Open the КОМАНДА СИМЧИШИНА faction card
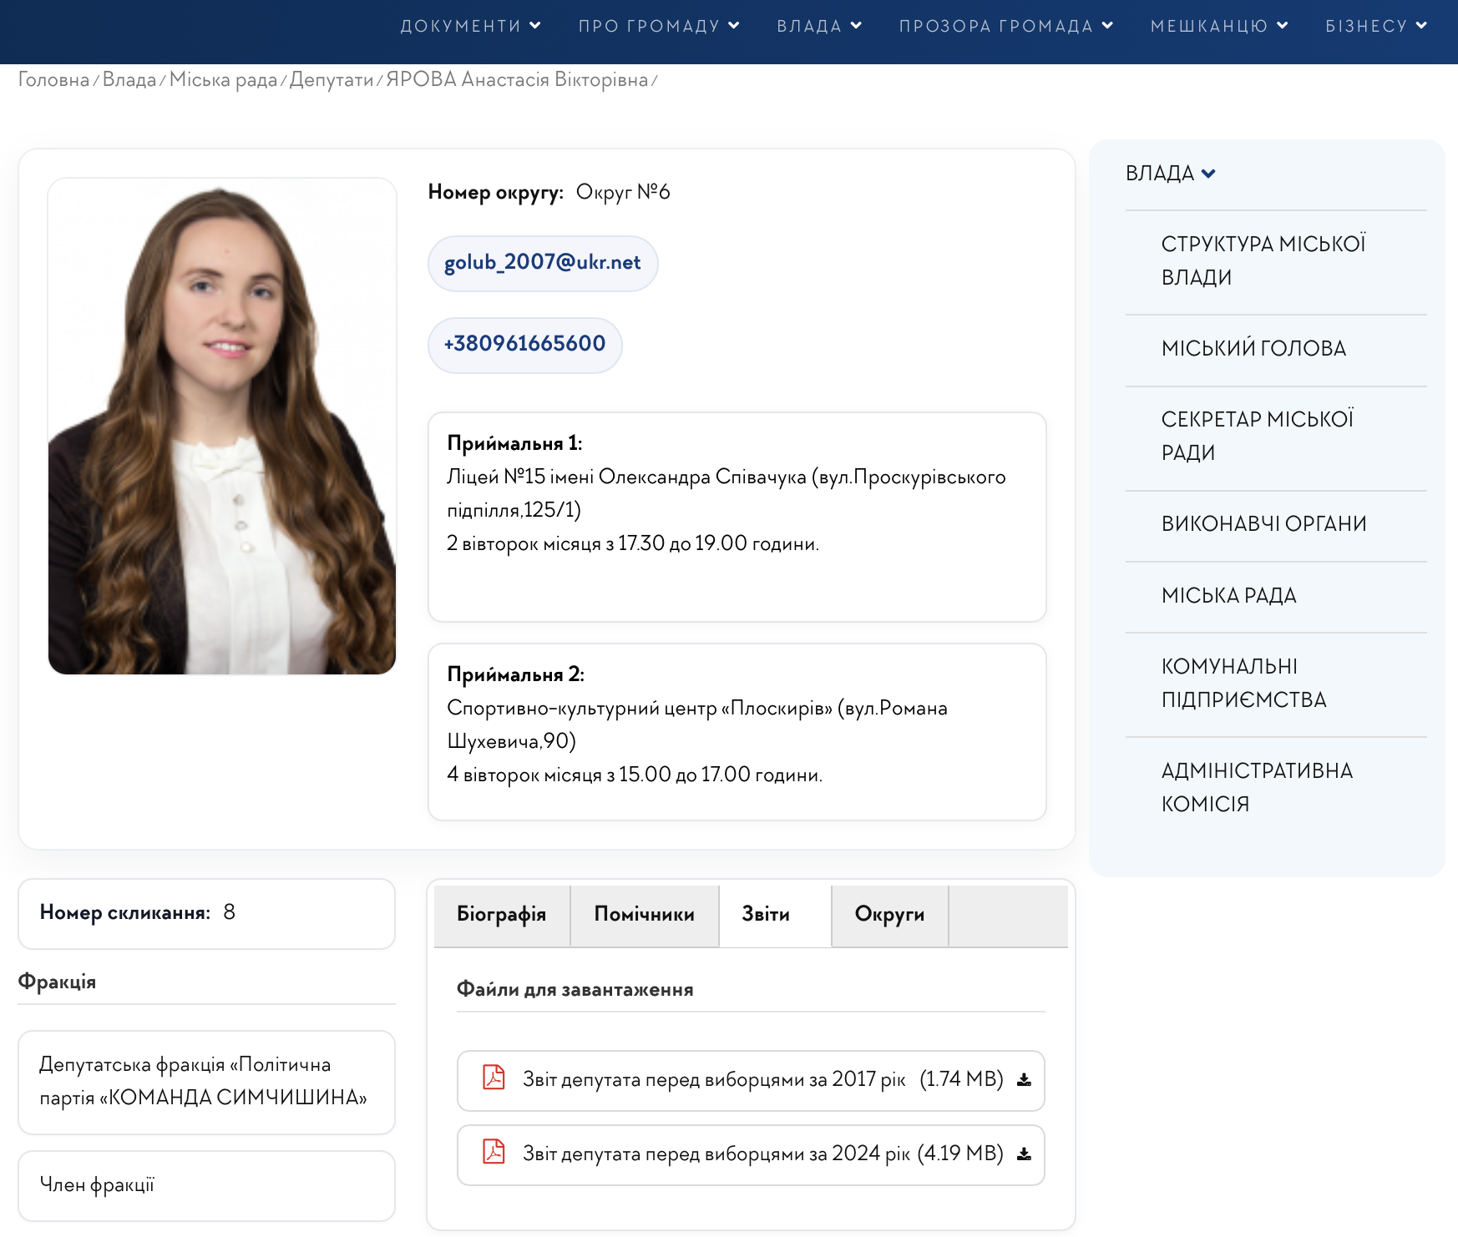Image resolution: width=1458 pixels, height=1237 pixels. [205, 1081]
